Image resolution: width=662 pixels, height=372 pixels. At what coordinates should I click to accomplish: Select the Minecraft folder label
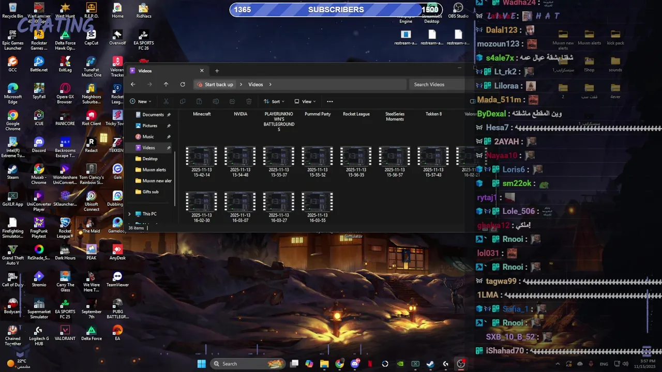coord(202,114)
